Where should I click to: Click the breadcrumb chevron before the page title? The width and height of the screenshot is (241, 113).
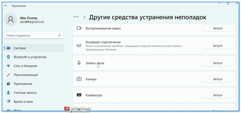[x=84, y=17]
